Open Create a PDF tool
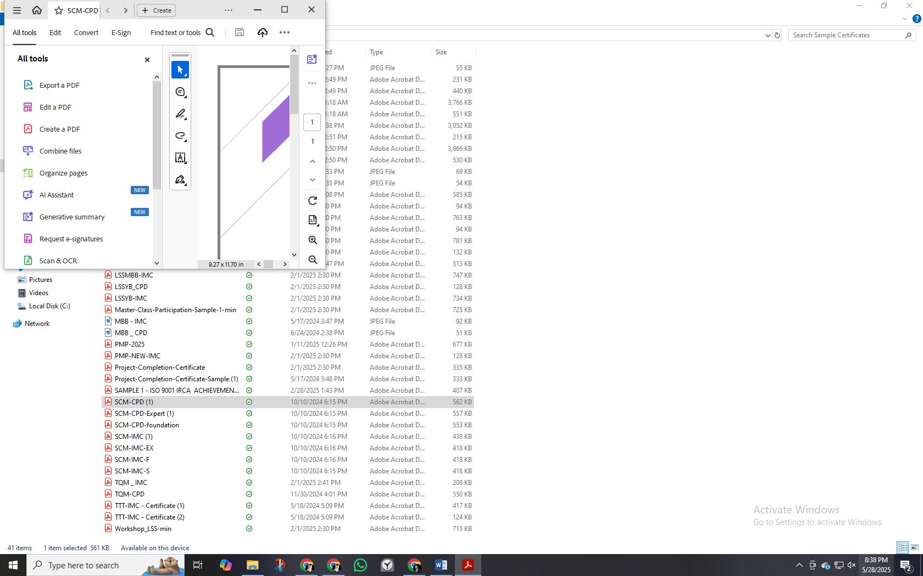923x576 pixels. click(x=60, y=129)
